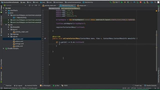160x90 pixels.
Task: Open Project panel gear settings
Action: click(36, 5)
